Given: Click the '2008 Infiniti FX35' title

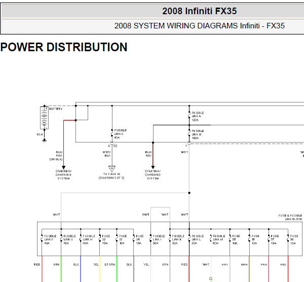Looking at the screenshot, I should point(200,11).
